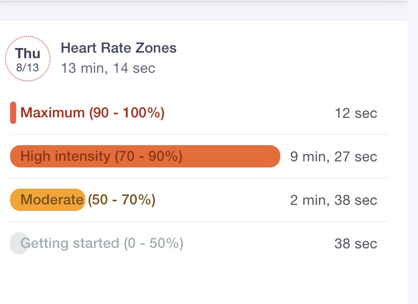Image resolution: width=418 pixels, height=304 pixels.
Task: Select the 12 sec duration value
Action: click(x=355, y=113)
